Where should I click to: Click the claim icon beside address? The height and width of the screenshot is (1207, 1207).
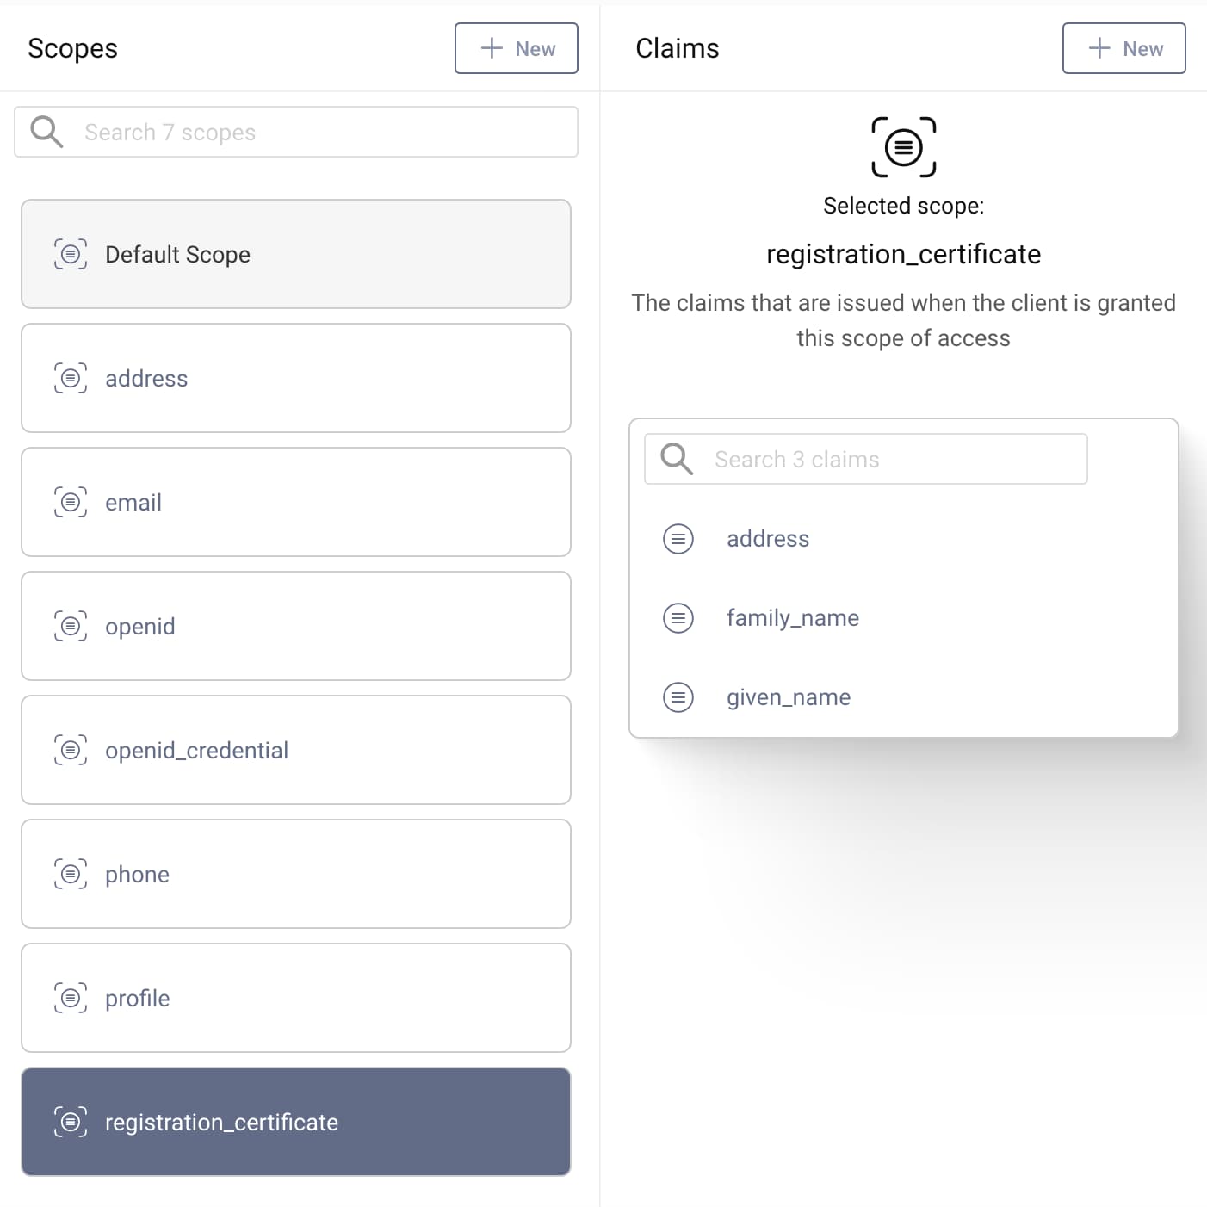678,538
